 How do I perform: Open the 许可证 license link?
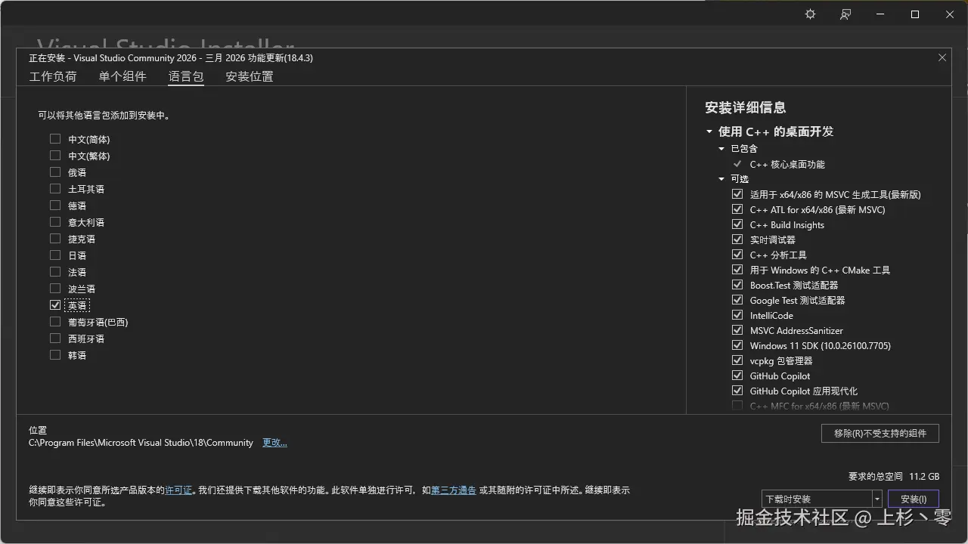point(178,490)
